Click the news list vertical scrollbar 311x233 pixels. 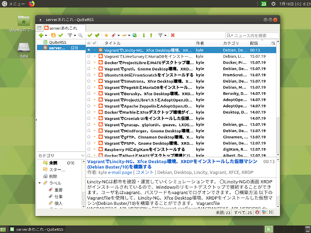pyautogui.click(x=278, y=98)
